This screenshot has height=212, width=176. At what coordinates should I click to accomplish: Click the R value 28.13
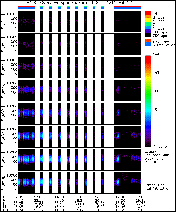coord(18,200)
